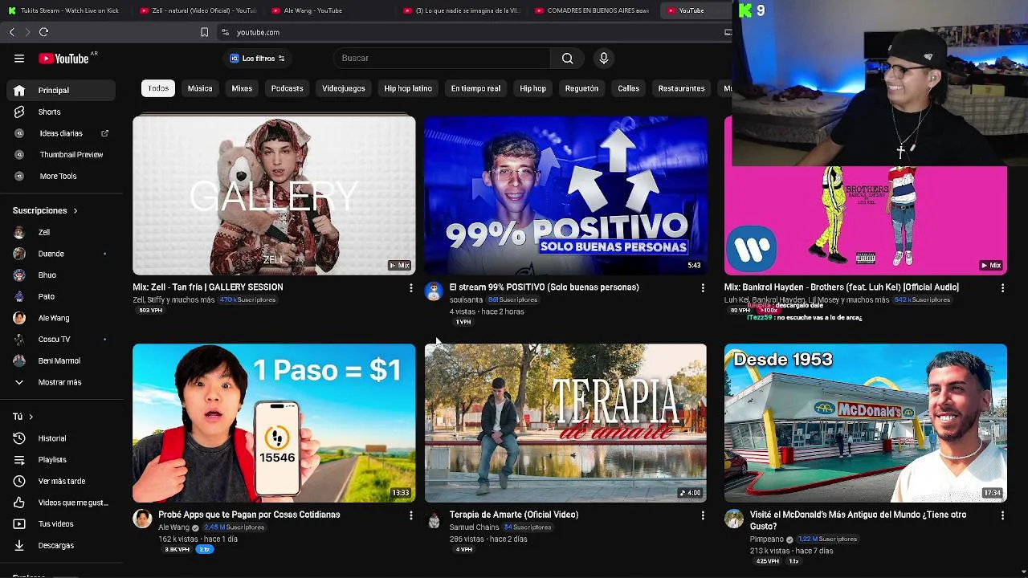Open Bhuo subscription channel
The width and height of the screenshot is (1028, 578).
pos(61,275)
